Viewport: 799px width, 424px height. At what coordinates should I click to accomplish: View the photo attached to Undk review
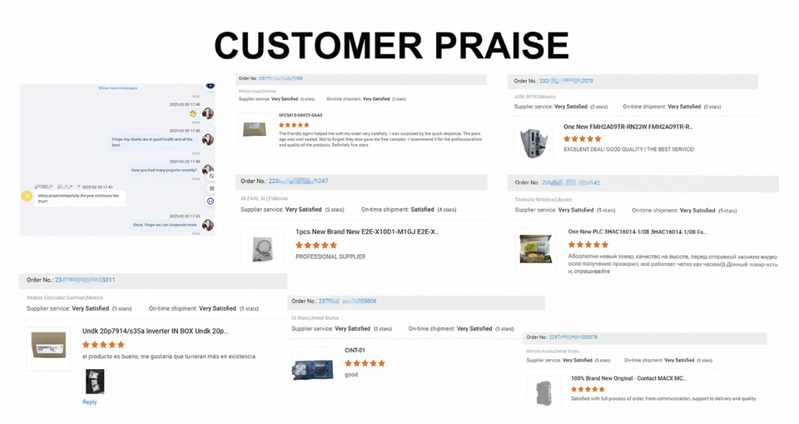(95, 381)
